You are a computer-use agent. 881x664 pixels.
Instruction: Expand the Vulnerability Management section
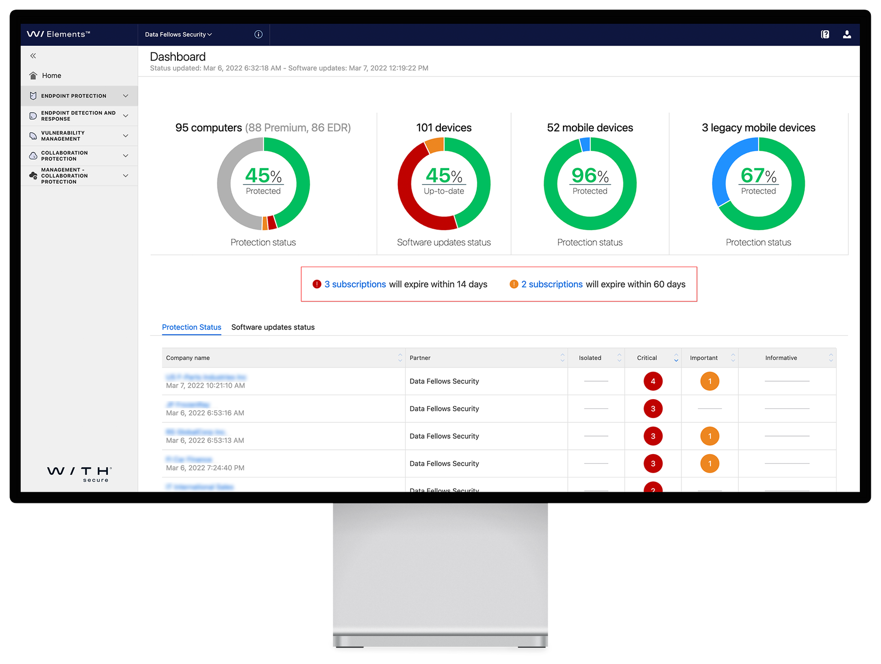click(x=126, y=136)
